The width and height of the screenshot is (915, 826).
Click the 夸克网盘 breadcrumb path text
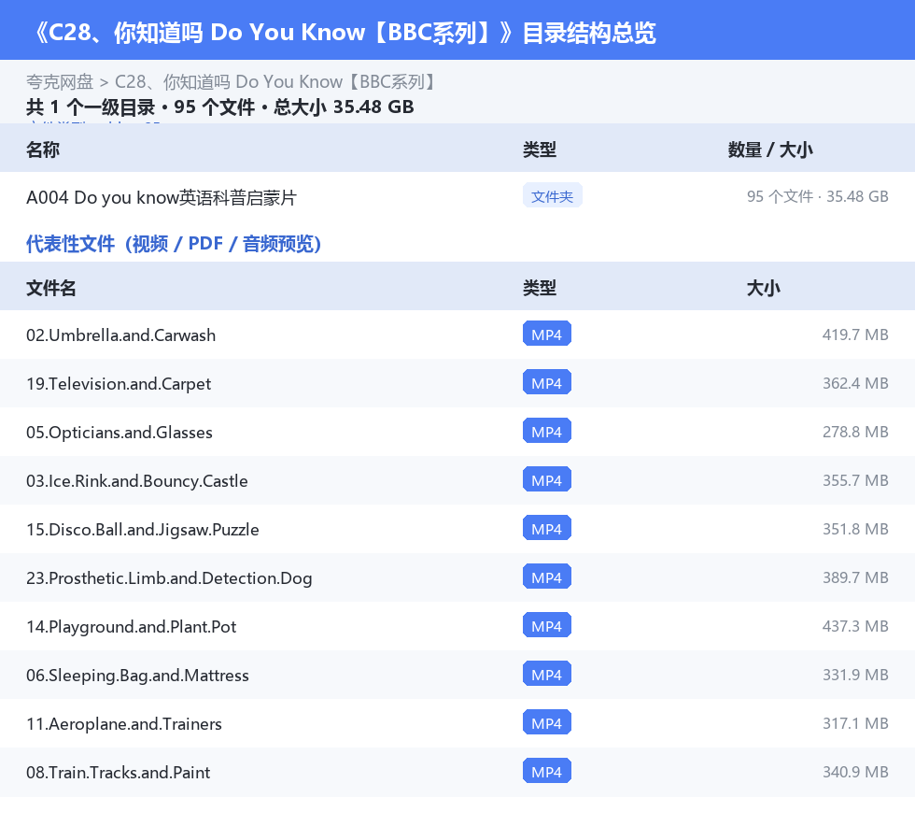tap(232, 82)
